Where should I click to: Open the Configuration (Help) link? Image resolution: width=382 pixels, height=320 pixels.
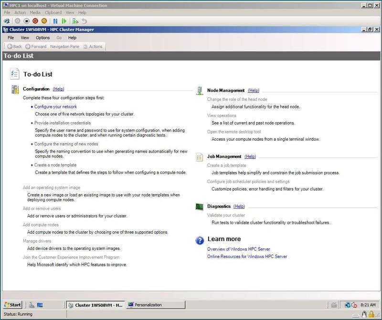click(x=58, y=89)
